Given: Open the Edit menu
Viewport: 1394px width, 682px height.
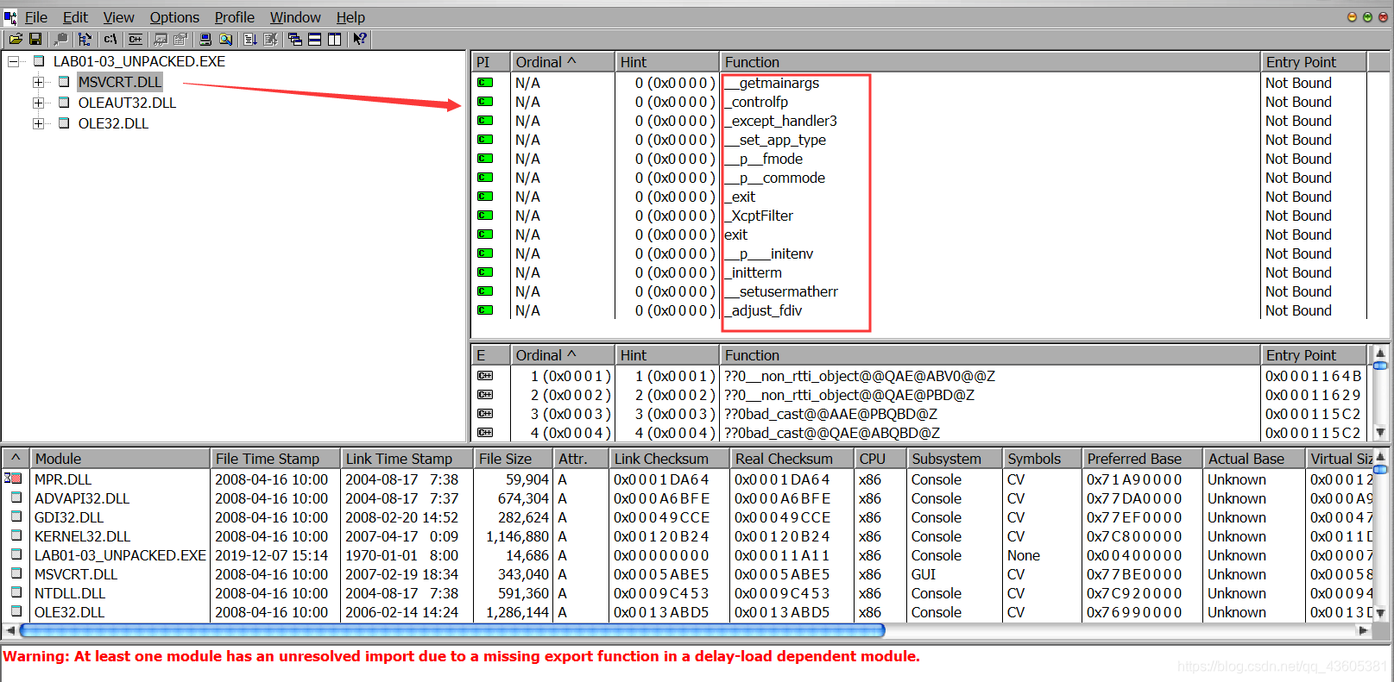Looking at the screenshot, I should [75, 17].
